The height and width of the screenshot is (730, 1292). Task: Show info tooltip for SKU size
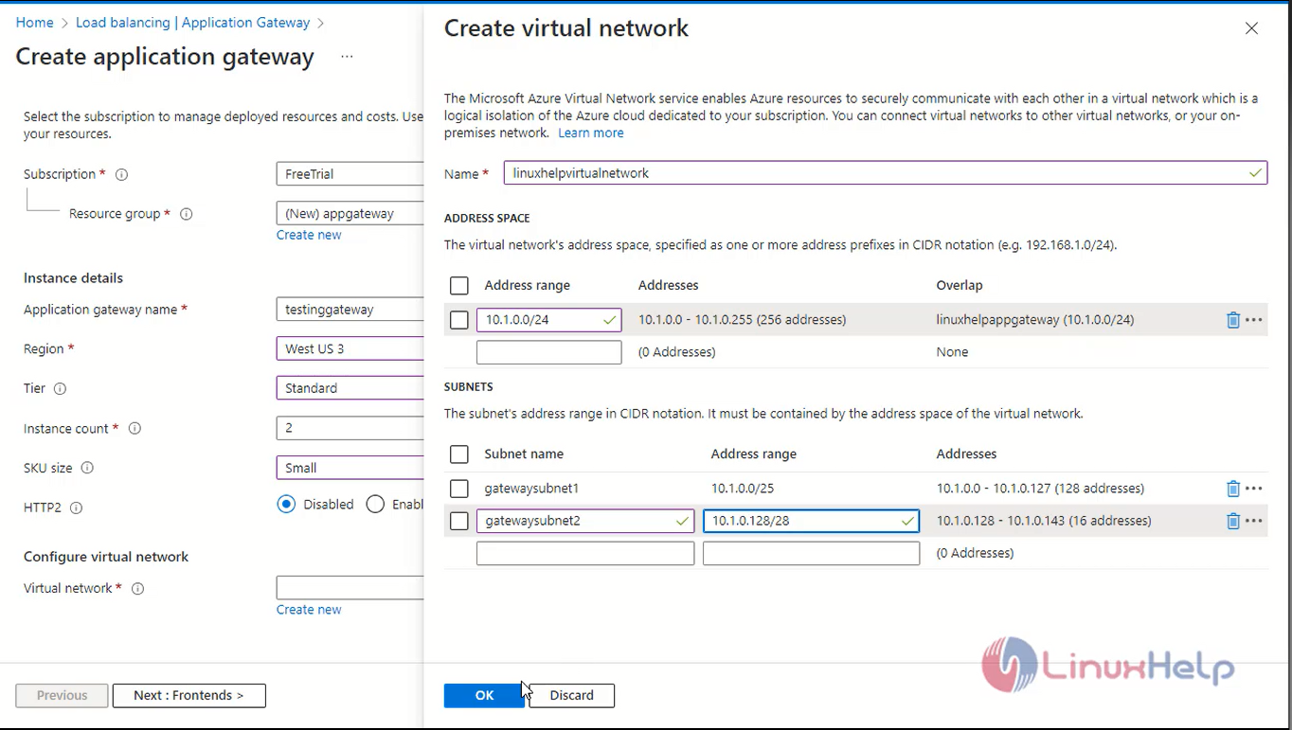(87, 468)
